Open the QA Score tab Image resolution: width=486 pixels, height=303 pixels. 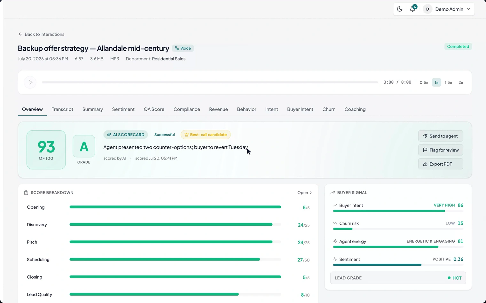[x=154, y=109]
